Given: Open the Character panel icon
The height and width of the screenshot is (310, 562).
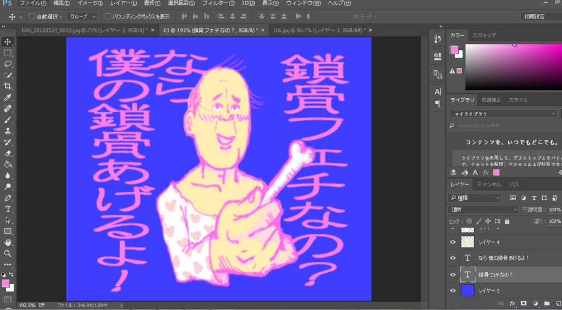Looking at the screenshot, I should (437, 92).
